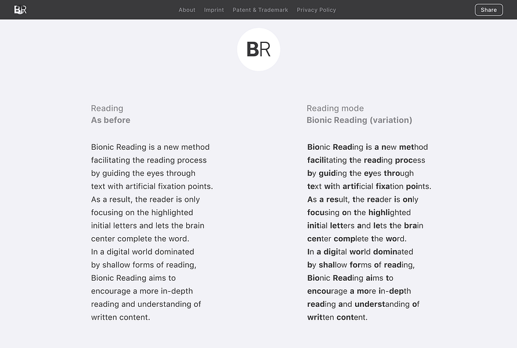Click the gray 'Reading mode' label above the right column
Image resolution: width=517 pixels, height=348 pixels.
click(x=335, y=108)
